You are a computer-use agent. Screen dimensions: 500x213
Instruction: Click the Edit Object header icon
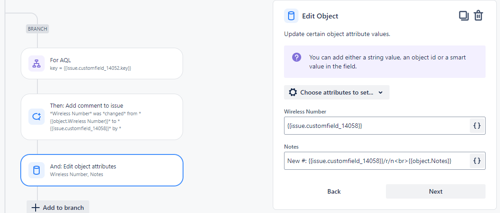click(x=291, y=16)
